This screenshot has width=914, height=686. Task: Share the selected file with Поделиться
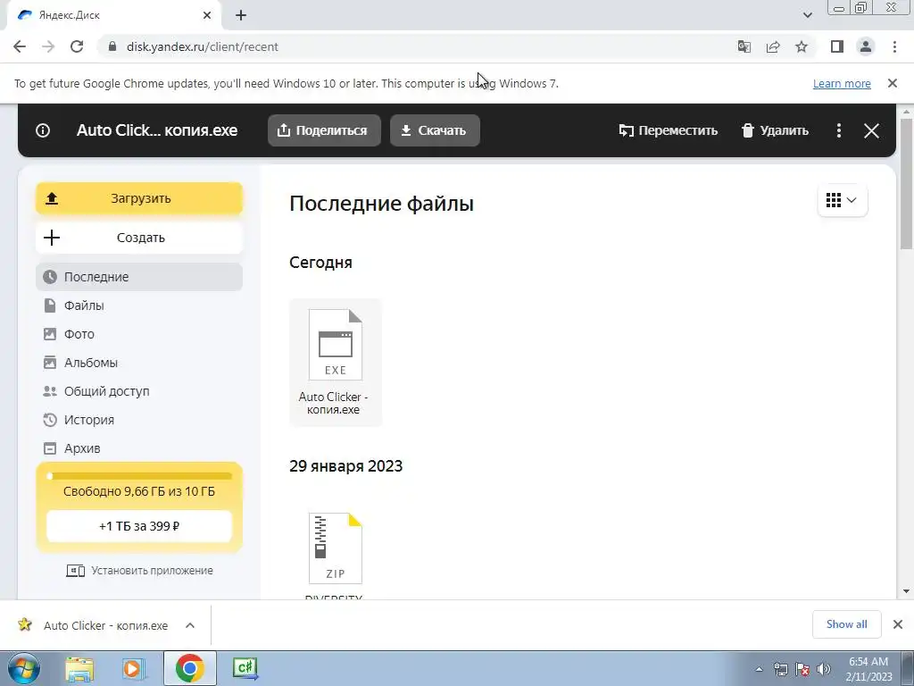324,130
